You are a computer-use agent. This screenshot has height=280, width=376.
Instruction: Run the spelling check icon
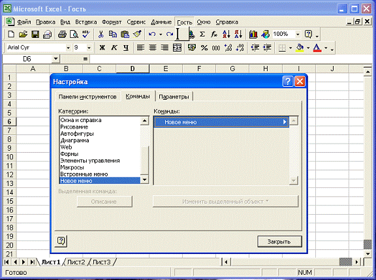(86, 35)
